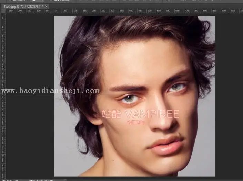Click the vertical ruler beside the canvas

coord(3,96)
